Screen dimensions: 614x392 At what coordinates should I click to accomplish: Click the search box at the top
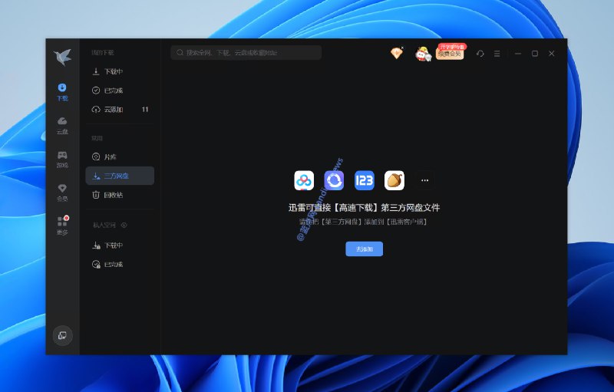(x=246, y=53)
